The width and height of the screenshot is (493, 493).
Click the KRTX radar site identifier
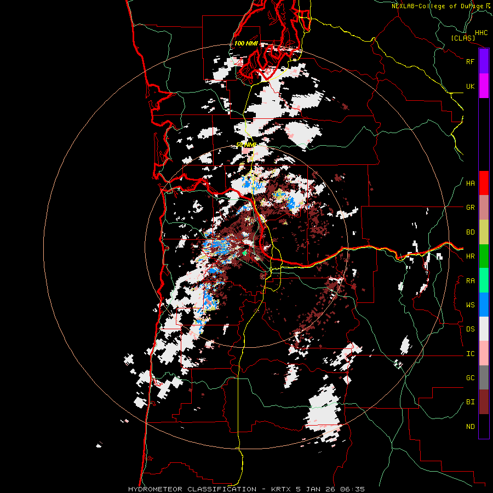tap(282, 489)
